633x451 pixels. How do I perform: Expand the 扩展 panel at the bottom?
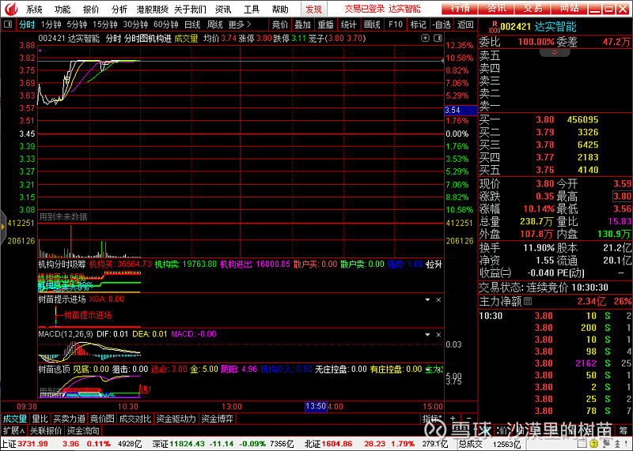13,430
